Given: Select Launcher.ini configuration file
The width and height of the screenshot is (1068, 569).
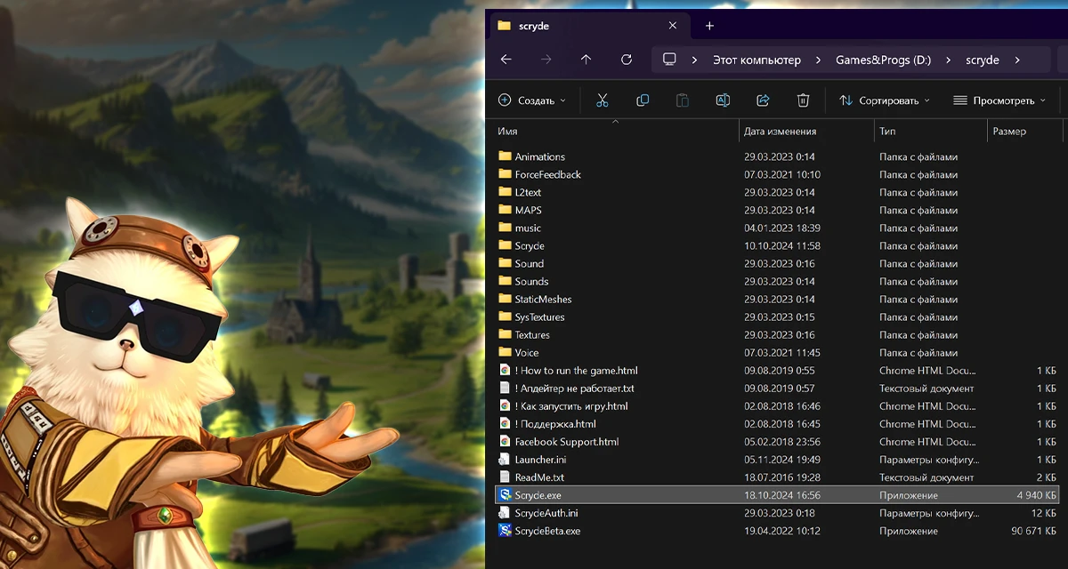Looking at the screenshot, I should [540, 460].
